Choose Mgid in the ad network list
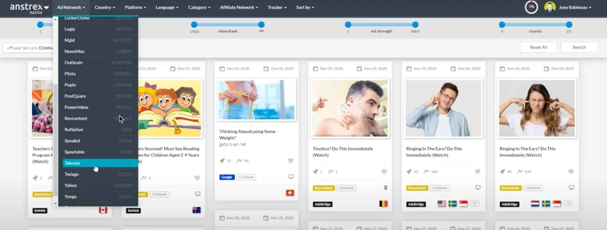This screenshot has height=230, width=607. (x=98, y=40)
